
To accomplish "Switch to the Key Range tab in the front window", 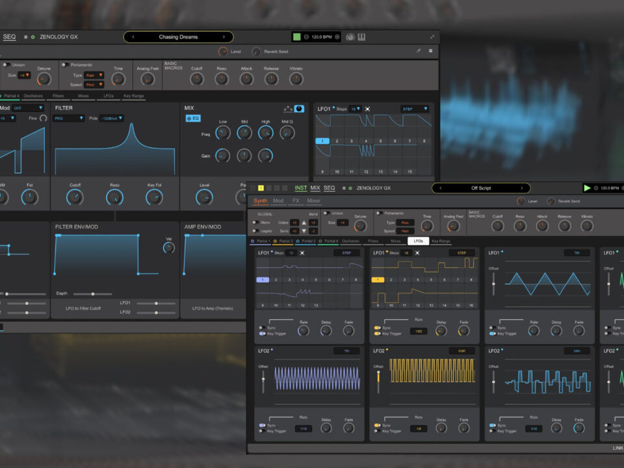I will tap(441, 241).
